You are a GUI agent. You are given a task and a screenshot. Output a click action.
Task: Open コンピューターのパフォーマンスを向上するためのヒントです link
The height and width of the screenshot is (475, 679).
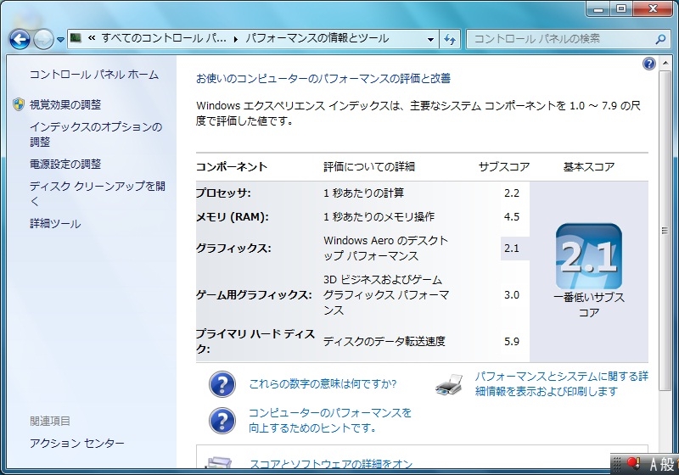[330, 420]
